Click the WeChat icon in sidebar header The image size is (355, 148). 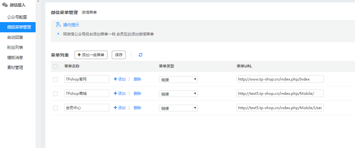pyautogui.click(x=5, y=5)
